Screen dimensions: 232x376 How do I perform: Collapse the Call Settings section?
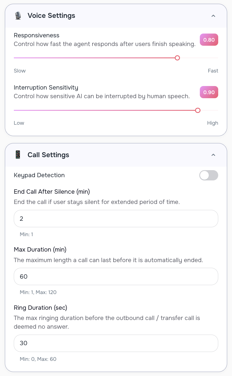(x=213, y=155)
